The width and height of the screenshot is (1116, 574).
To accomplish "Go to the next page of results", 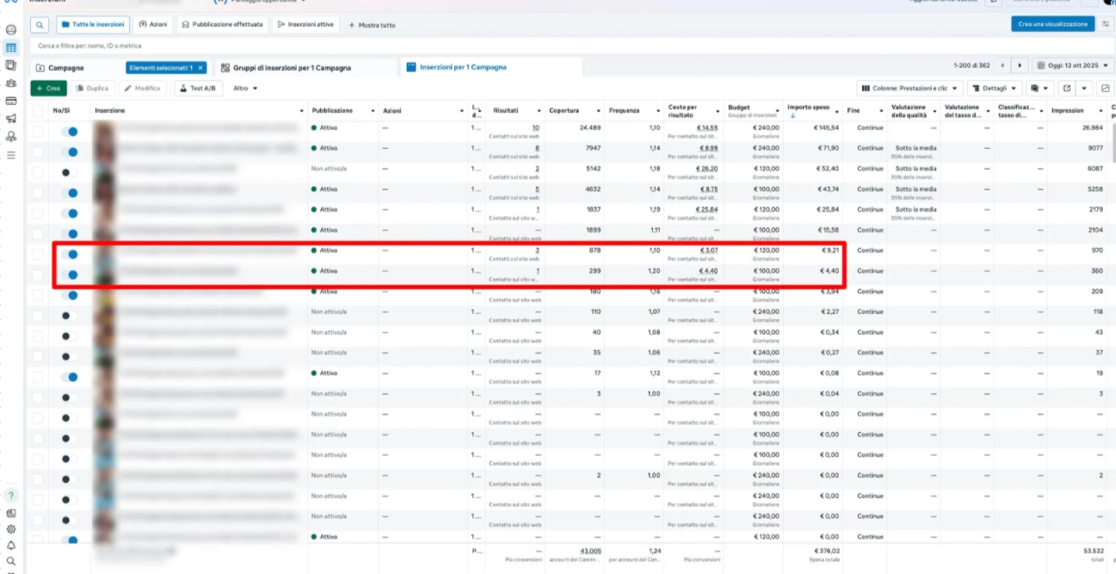I will [x=1020, y=66].
